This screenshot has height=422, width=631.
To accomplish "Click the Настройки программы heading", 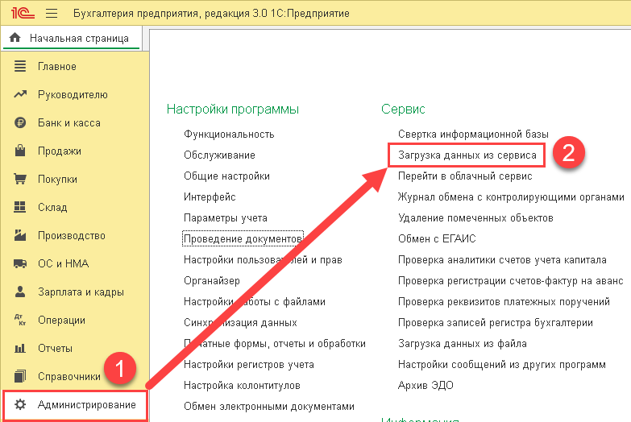I will click(233, 109).
